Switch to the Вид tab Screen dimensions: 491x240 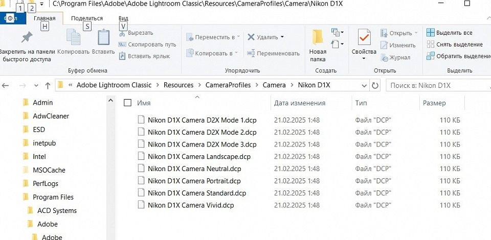123,18
